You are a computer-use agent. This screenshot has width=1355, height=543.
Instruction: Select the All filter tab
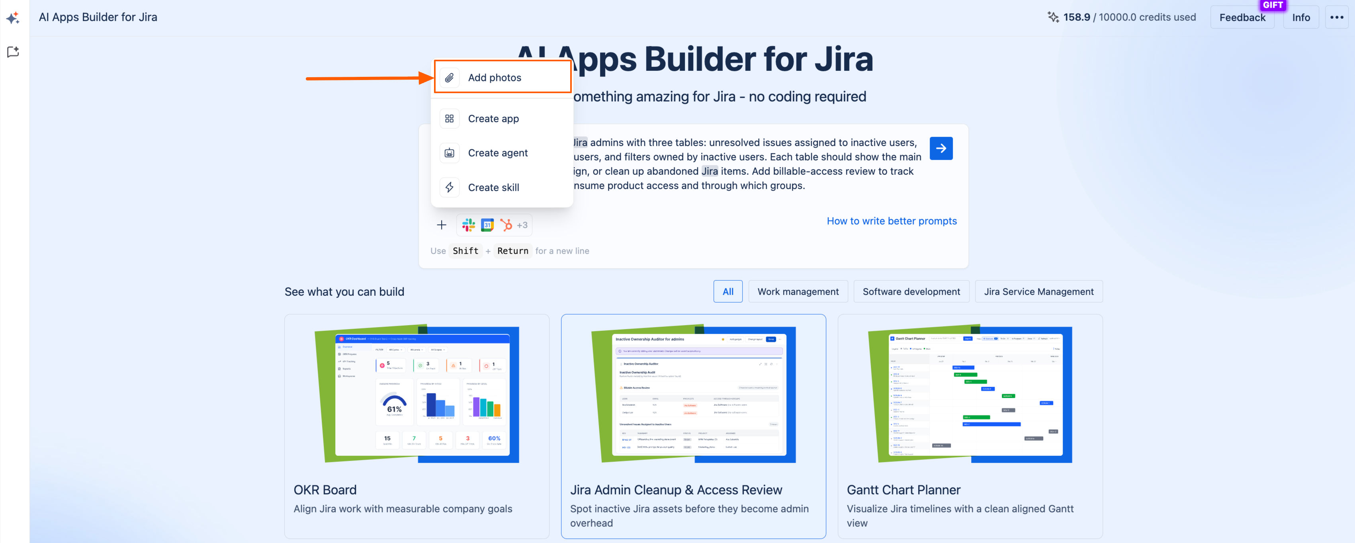(x=728, y=291)
